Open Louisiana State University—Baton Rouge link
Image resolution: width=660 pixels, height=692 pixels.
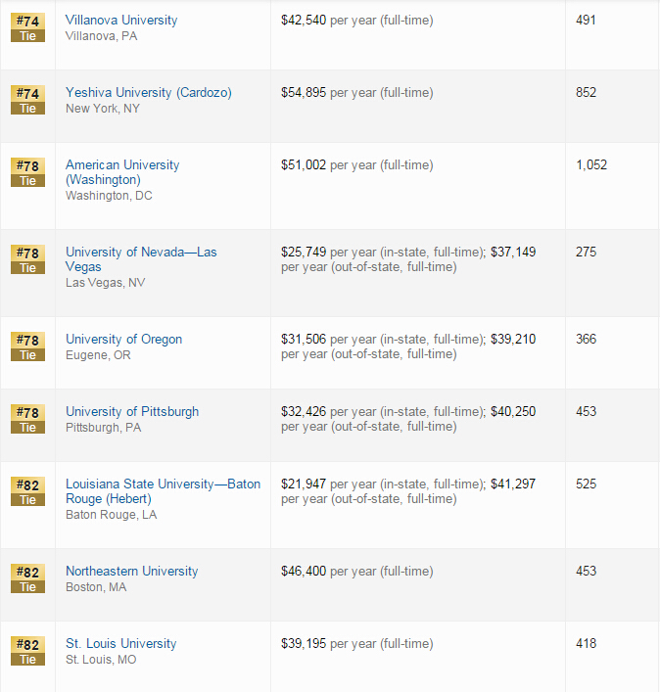163,490
